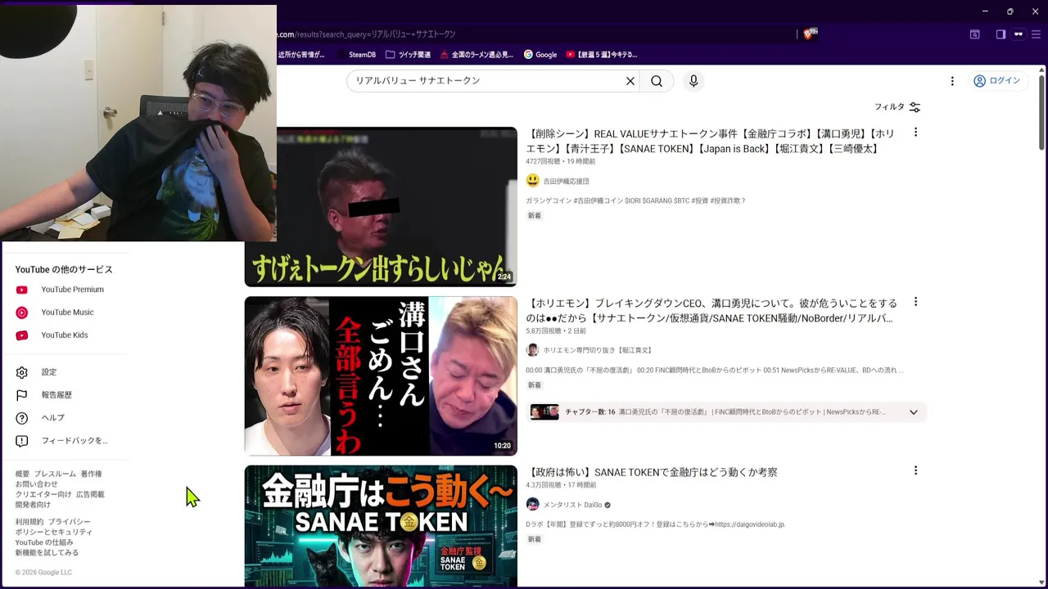Click the magnifier search button
This screenshot has height=589, width=1048.
(657, 81)
